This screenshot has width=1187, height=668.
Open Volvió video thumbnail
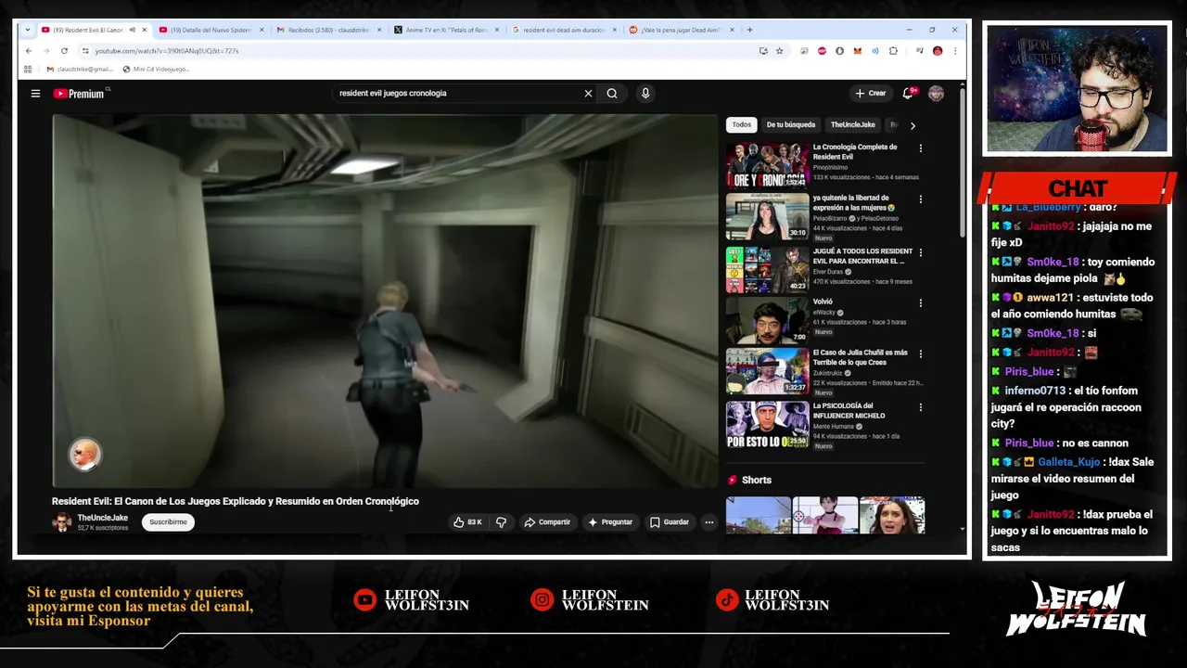click(767, 320)
